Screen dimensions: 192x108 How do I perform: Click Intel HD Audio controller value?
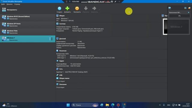click(x=75, y=66)
